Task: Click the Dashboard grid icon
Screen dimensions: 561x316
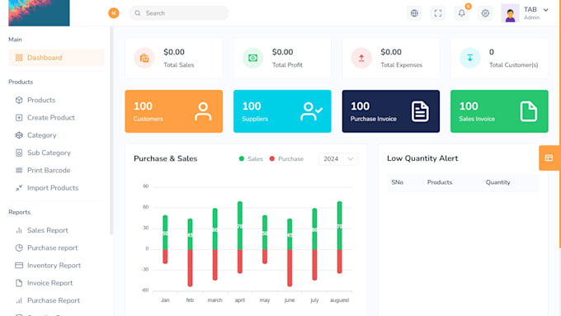Action: 19,58
